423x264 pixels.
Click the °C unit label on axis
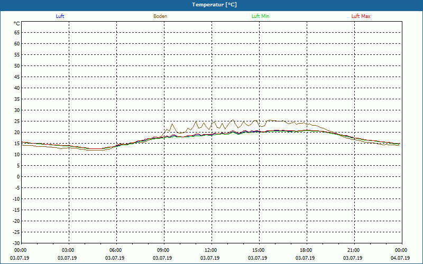(17, 24)
